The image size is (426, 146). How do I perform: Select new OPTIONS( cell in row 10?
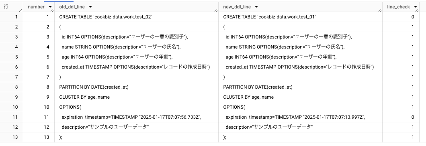click(x=301, y=107)
